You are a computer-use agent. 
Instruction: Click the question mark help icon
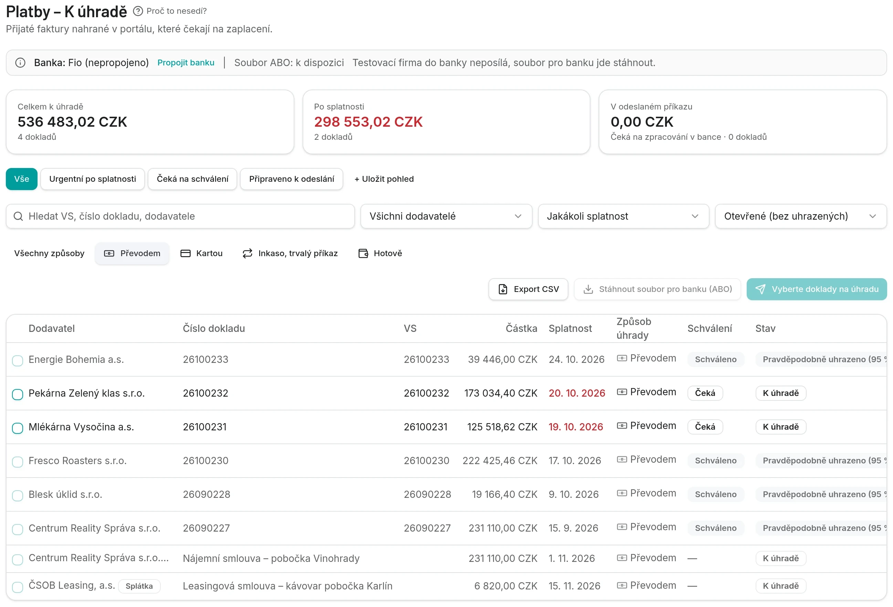point(138,11)
